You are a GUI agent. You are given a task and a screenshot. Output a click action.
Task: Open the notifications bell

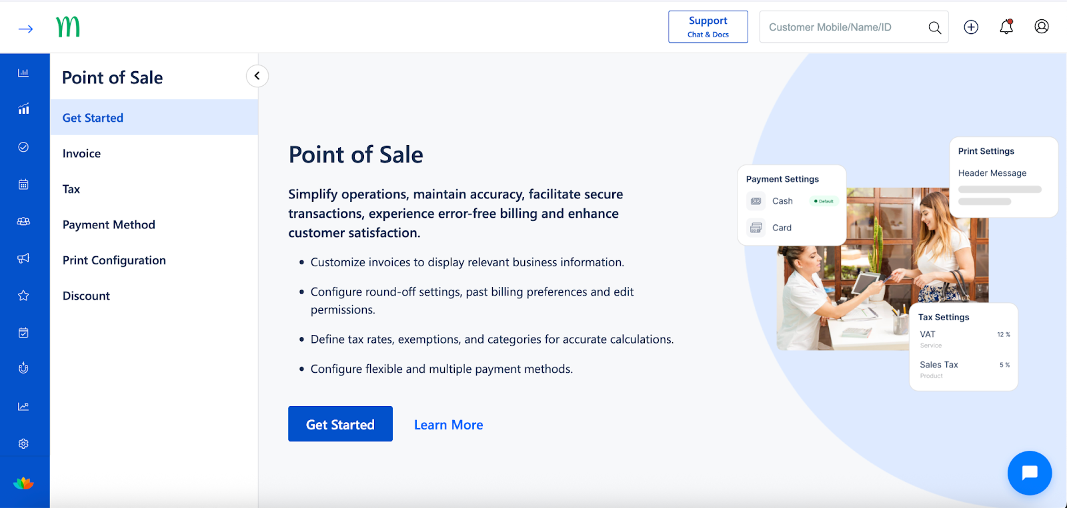point(1006,27)
